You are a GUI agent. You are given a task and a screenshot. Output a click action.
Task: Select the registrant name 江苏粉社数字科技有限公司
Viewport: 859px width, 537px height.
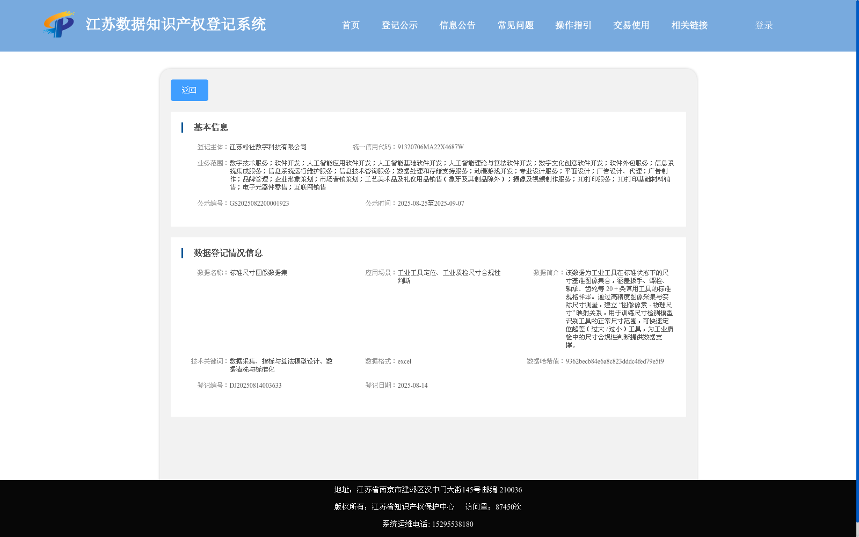coord(268,147)
